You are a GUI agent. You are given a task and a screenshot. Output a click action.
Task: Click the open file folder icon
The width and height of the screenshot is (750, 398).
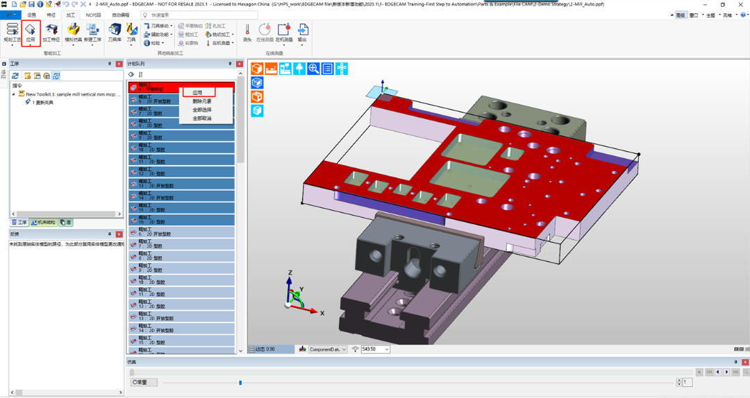pyautogui.click(x=22, y=4)
